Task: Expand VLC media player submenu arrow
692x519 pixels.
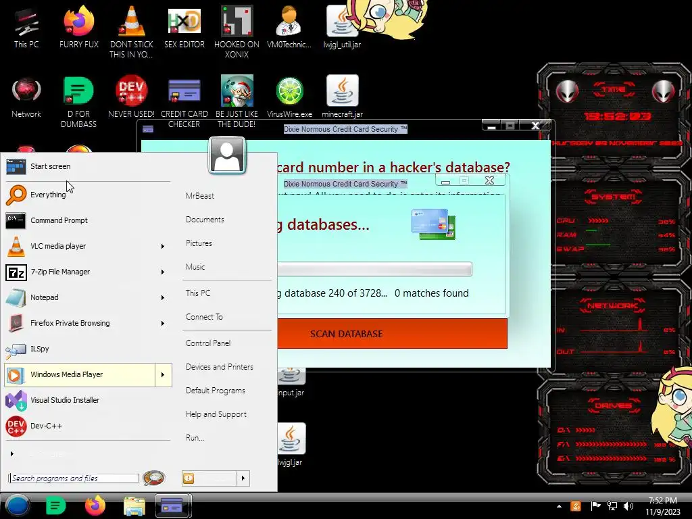Action: click(163, 246)
